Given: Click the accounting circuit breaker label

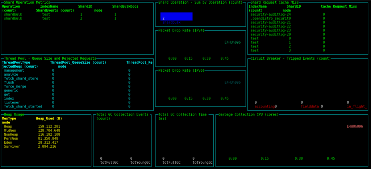Looking at the screenshot, I should (x=264, y=107).
